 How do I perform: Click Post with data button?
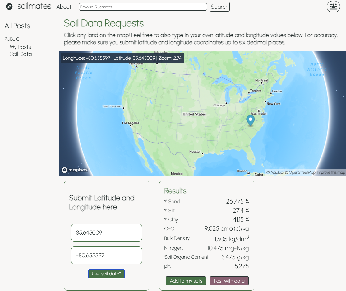point(229,281)
